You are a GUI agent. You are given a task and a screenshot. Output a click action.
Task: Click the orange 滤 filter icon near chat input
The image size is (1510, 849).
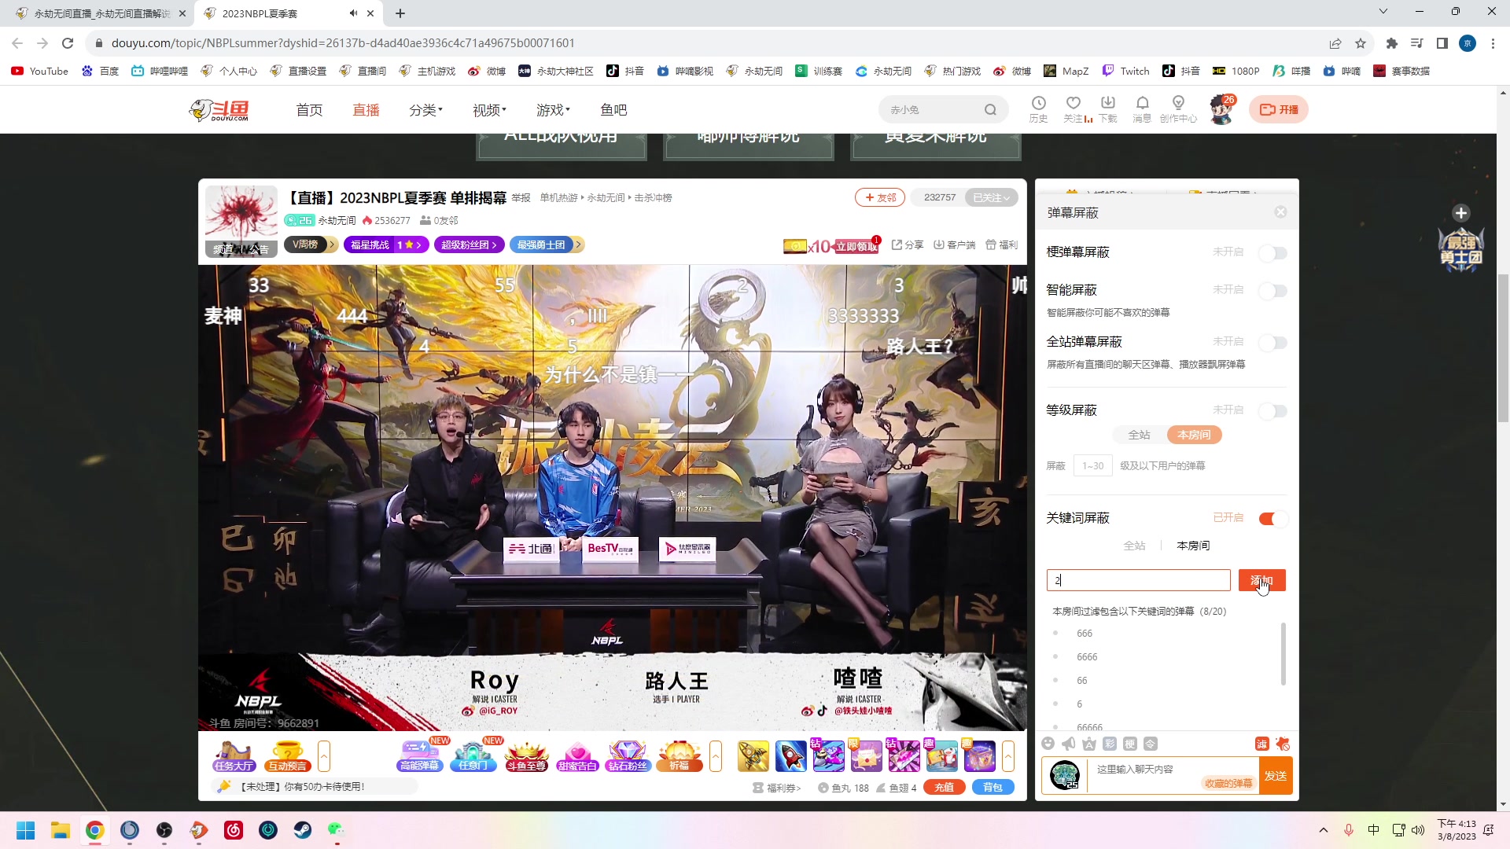click(1260, 744)
